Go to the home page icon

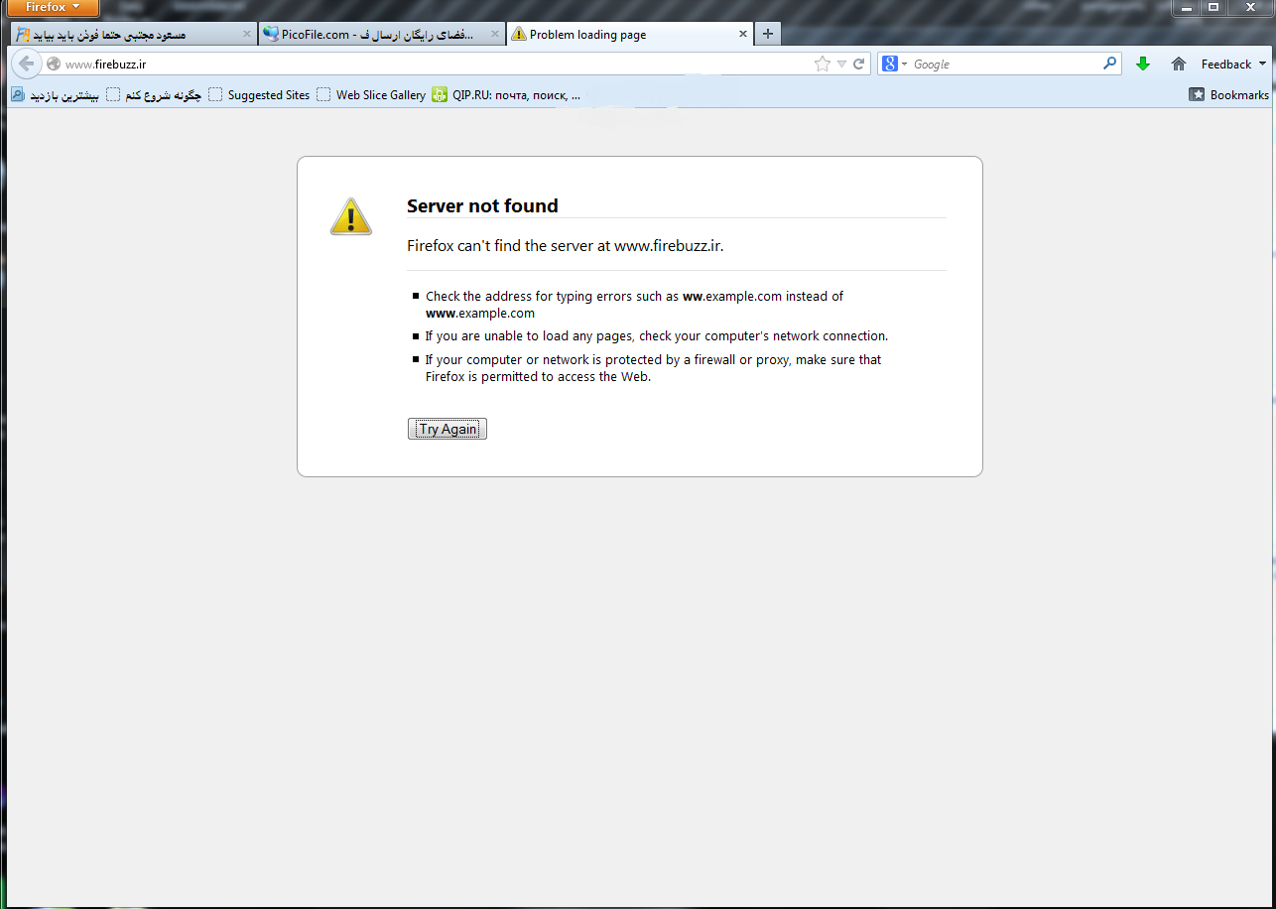pyautogui.click(x=1179, y=64)
